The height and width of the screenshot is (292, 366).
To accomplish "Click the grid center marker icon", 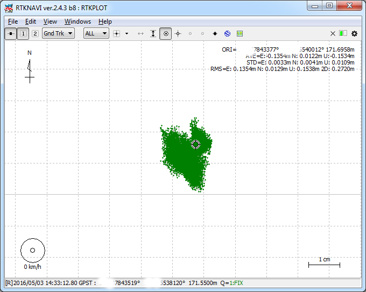I will [x=117, y=33].
